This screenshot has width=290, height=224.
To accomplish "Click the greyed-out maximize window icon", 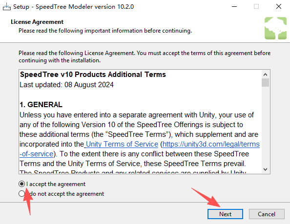I will [256, 7].
